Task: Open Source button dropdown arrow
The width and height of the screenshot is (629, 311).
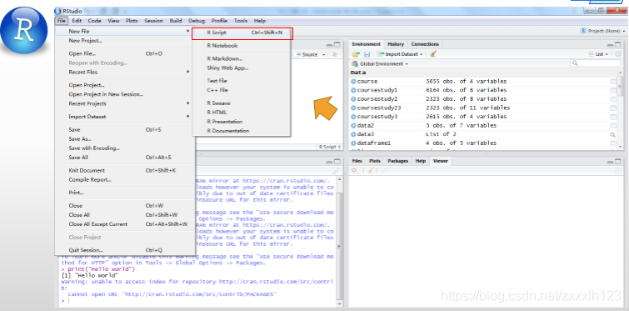Action: pos(324,54)
